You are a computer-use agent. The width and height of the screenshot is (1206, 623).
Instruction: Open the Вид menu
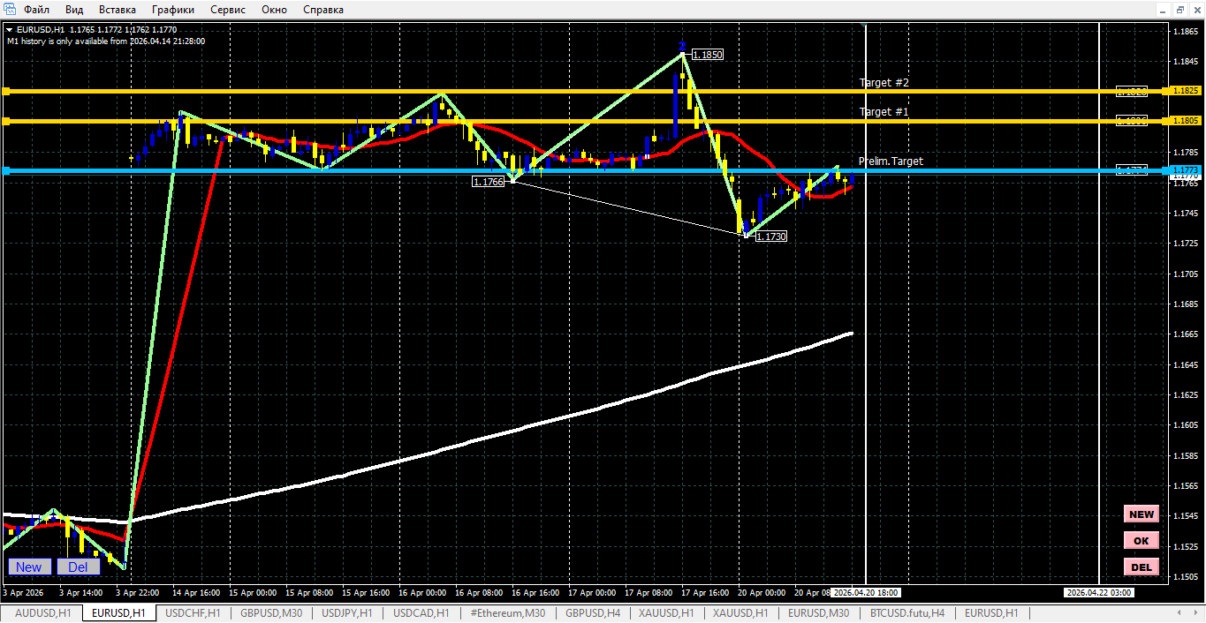coord(74,10)
